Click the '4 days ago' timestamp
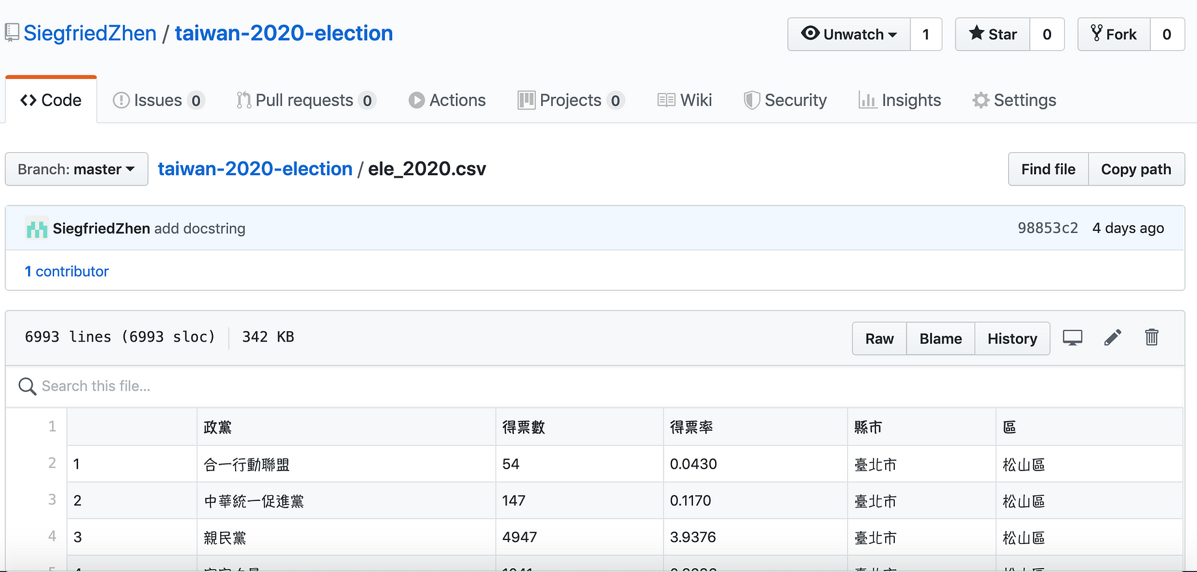Screen dimensions: 1197x572 tap(1128, 228)
